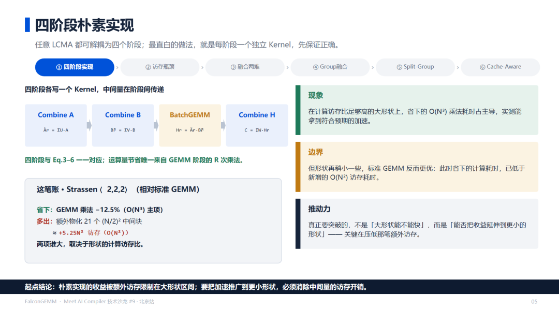Click the Combine B stage card
The width and height of the screenshot is (559, 310).
pos(123,125)
